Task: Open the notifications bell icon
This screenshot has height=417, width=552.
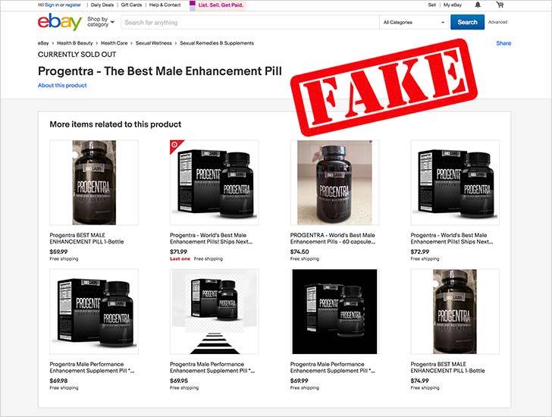Action: pos(478,5)
